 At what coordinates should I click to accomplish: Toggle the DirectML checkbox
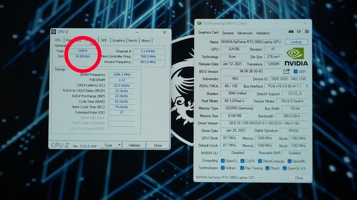(290, 161)
